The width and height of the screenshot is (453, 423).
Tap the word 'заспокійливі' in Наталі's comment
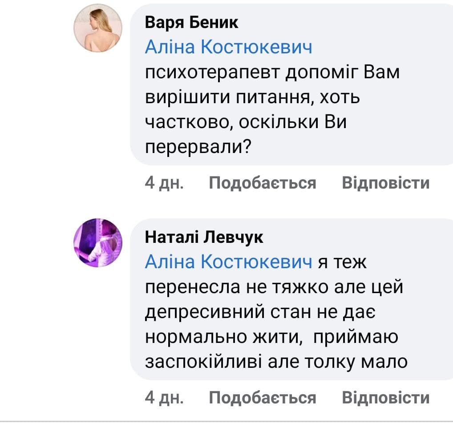tap(204, 362)
